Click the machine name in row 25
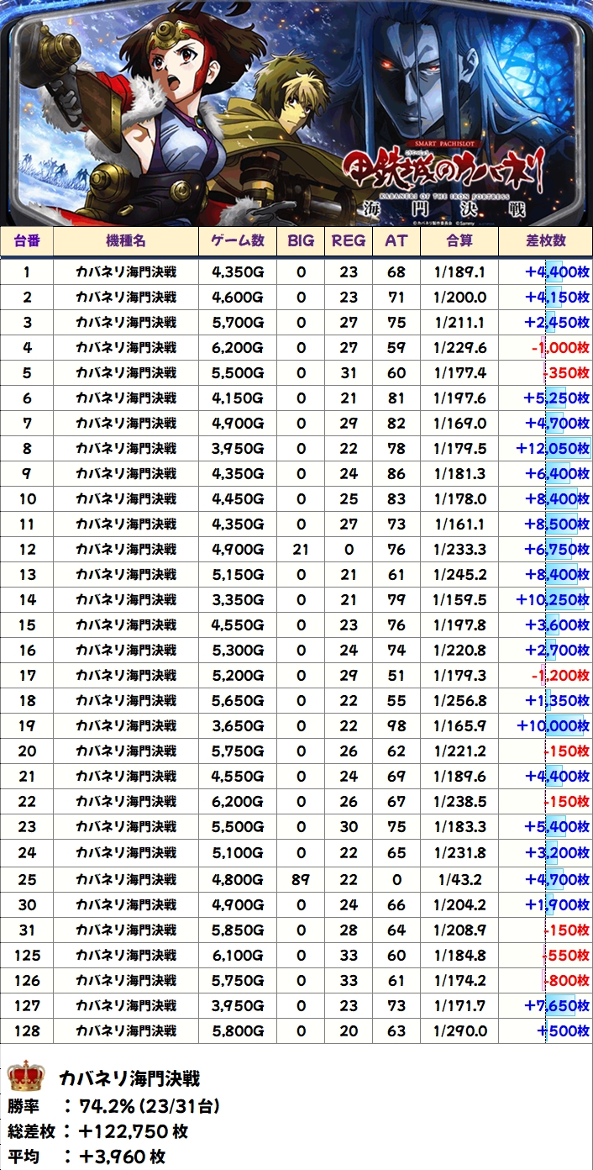Viewport: 593px width, 1170px height. pyautogui.click(x=126, y=879)
